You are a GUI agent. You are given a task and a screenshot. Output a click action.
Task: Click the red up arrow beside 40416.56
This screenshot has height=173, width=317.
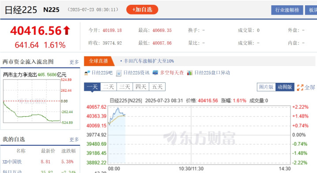(67, 30)
